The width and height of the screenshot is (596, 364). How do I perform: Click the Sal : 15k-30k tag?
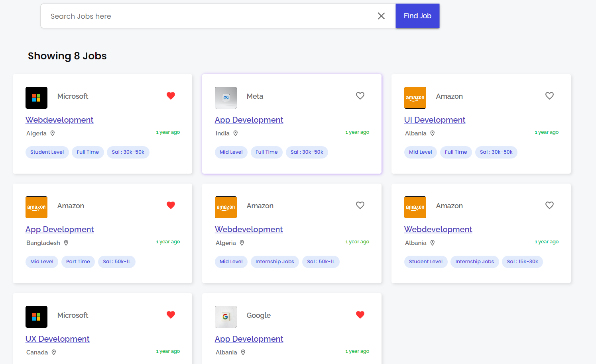(523, 262)
